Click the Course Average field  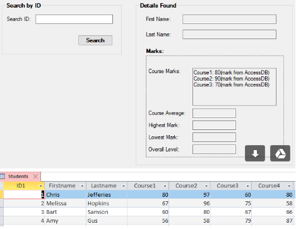click(214, 113)
